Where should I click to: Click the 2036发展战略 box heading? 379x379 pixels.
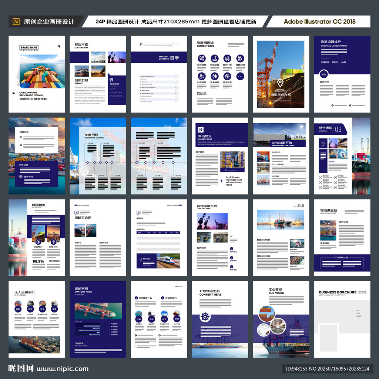pyautogui.click(x=341, y=258)
